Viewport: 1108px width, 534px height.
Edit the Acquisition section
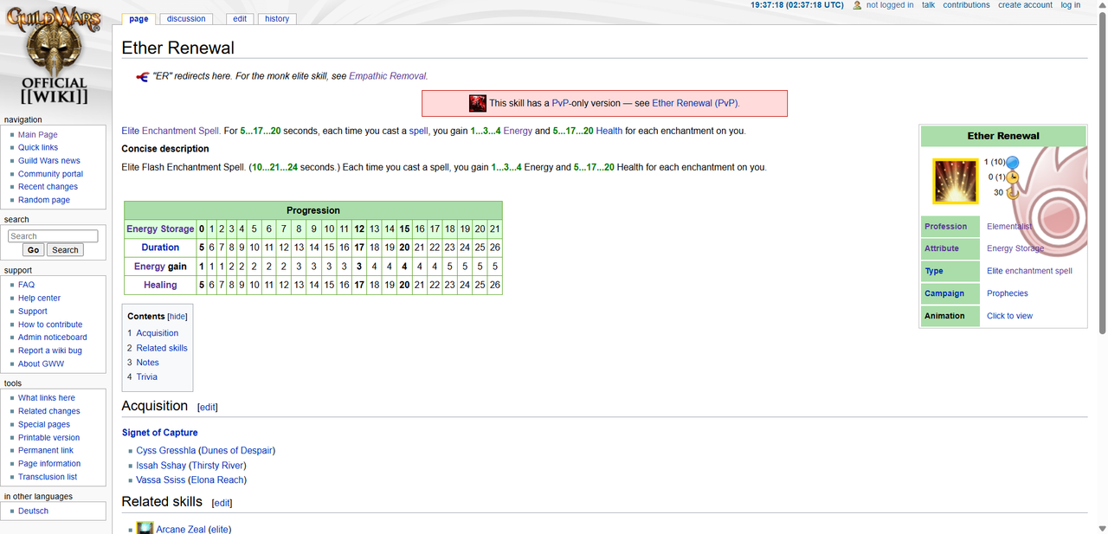[x=208, y=407]
